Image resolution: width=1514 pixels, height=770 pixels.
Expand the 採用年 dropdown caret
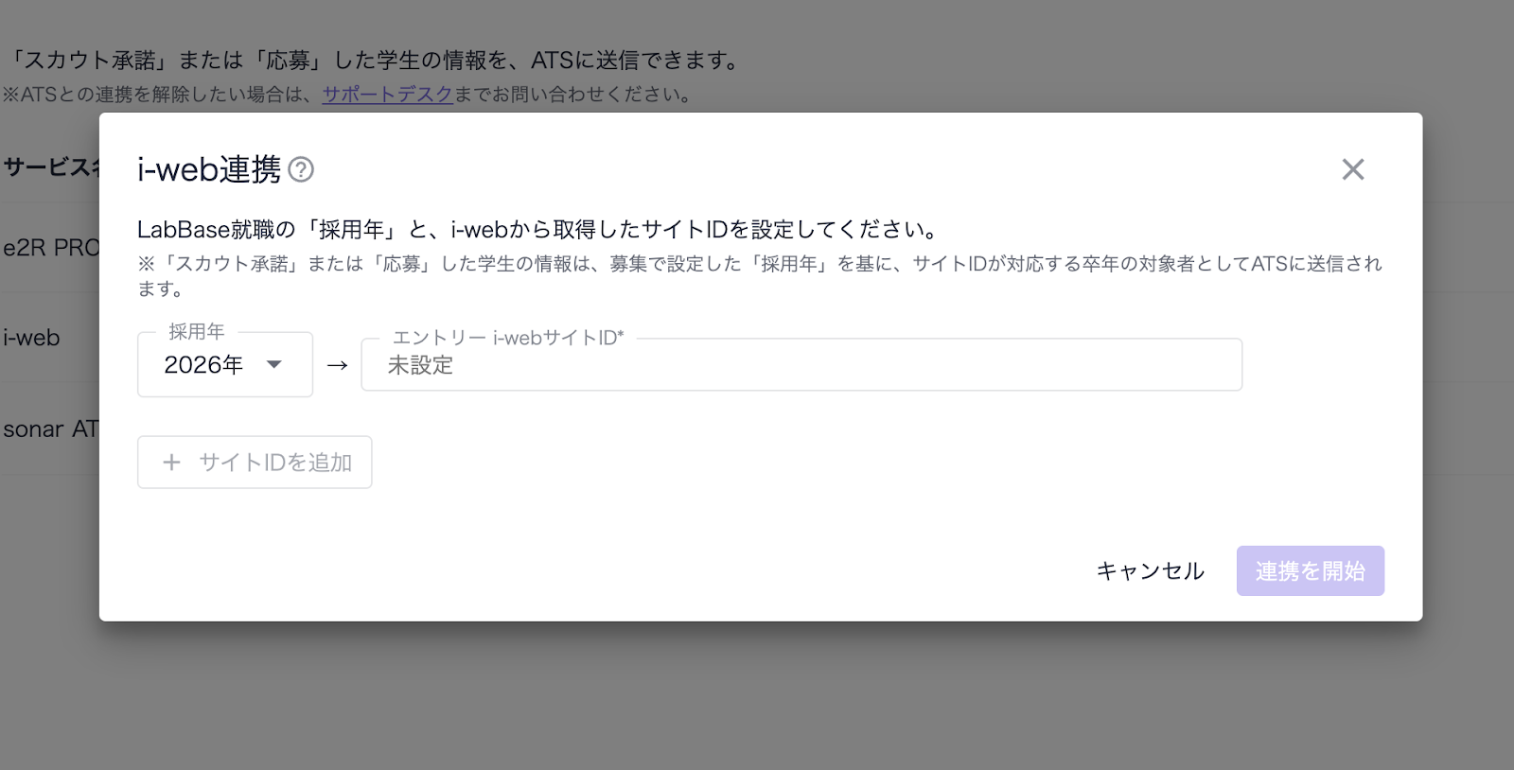click(274, 364)
